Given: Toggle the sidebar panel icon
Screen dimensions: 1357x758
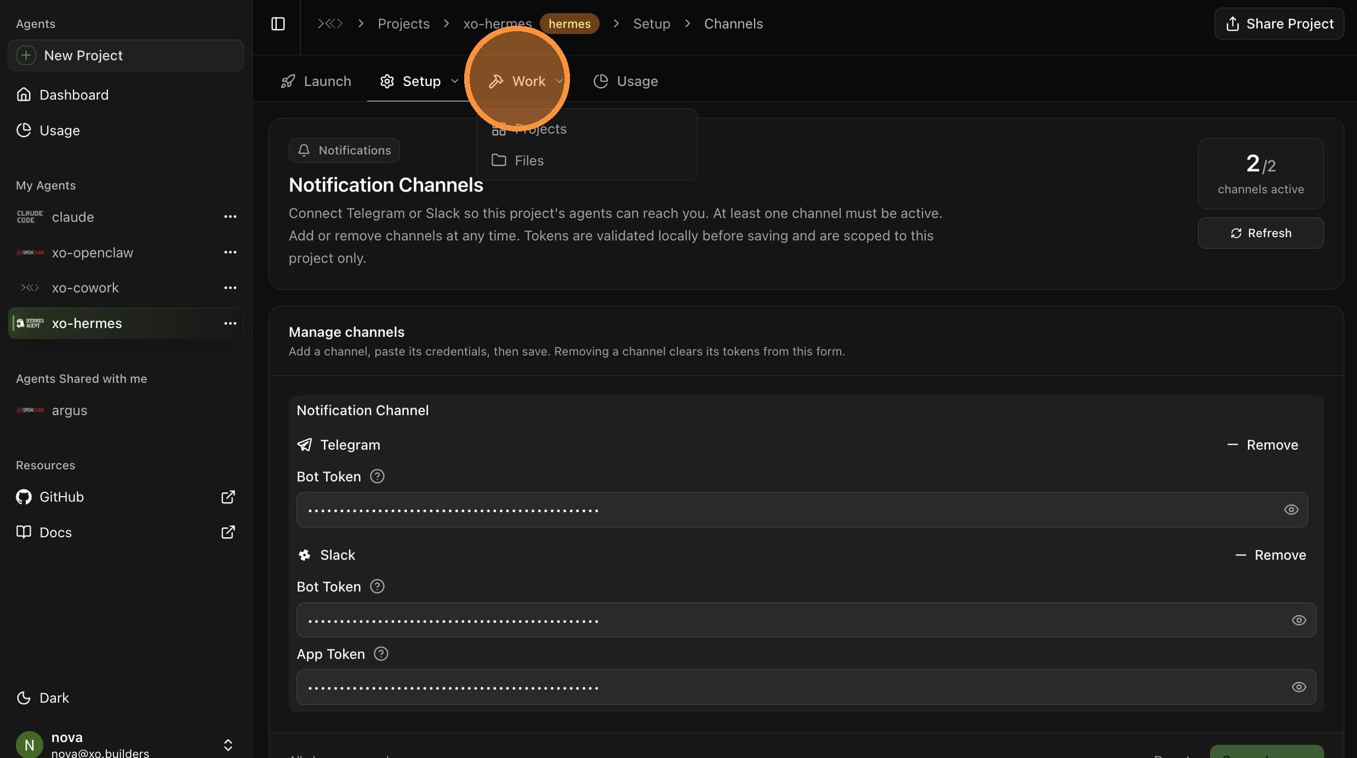Looking at the screenshot, I should point(278,24).
